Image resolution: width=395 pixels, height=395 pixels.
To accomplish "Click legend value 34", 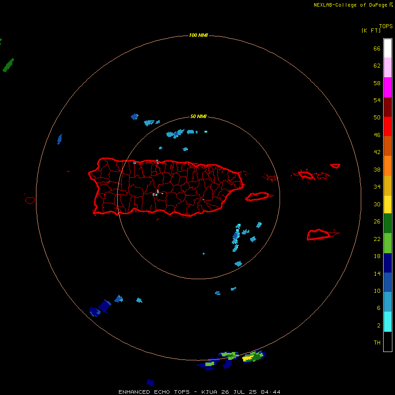I will tap(377, 187).
